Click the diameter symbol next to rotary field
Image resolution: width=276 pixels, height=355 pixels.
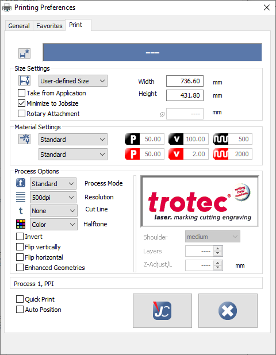pos(162,114)
